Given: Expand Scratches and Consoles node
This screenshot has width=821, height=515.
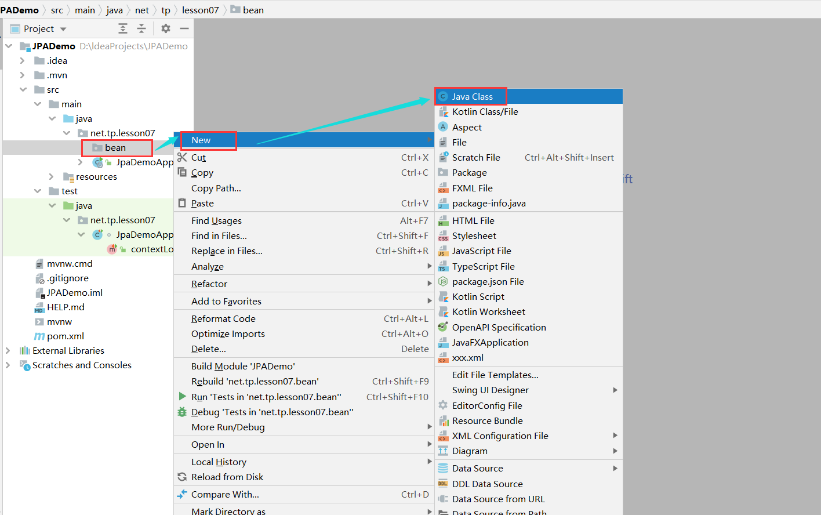Looking at the screenshot, I should point(8,365).
